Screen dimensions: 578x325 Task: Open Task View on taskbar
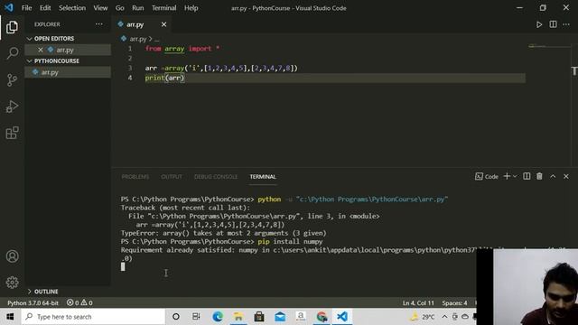point(196,317)
